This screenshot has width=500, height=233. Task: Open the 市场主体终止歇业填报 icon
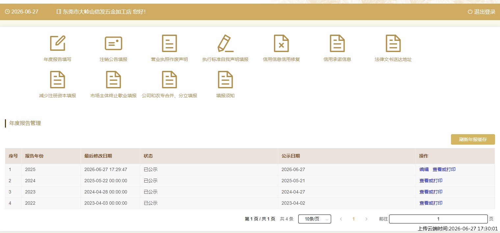pyautogui.click(x=114, y=79)
